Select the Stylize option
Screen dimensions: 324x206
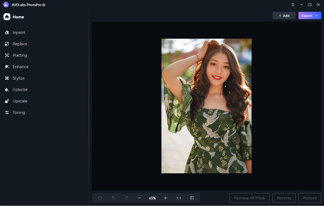pyautogui.click(x=15, y=78)
